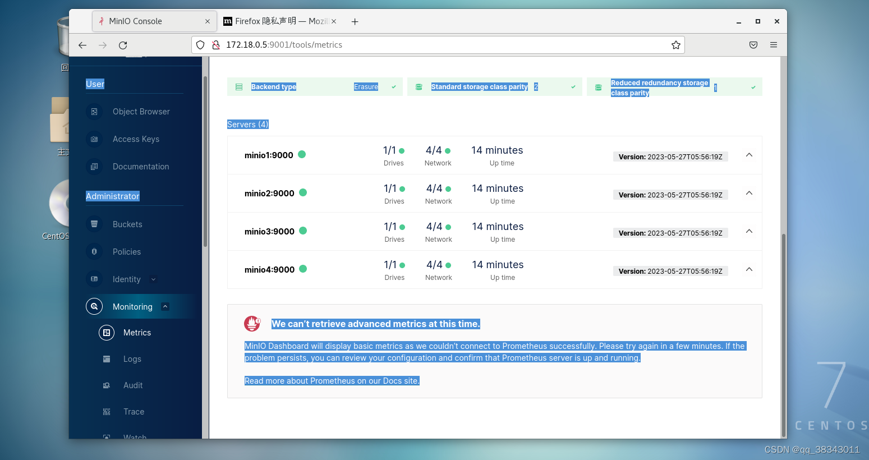
Task: Select Logs under Monitoring
Action: tap(132, 359)
